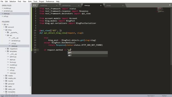Collapse the api folder

[6, 35]
